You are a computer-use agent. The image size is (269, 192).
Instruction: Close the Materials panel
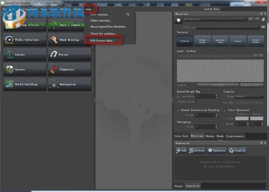pos(265,14)
